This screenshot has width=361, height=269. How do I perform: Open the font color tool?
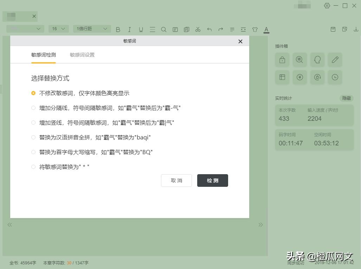tap(266, 29)
